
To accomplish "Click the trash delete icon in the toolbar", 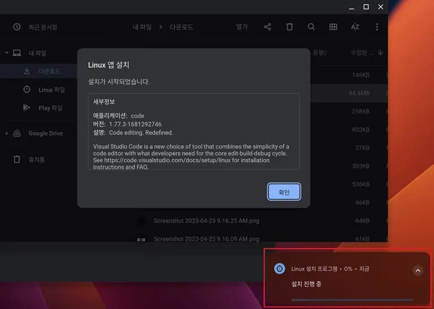I will click(289, 27).
